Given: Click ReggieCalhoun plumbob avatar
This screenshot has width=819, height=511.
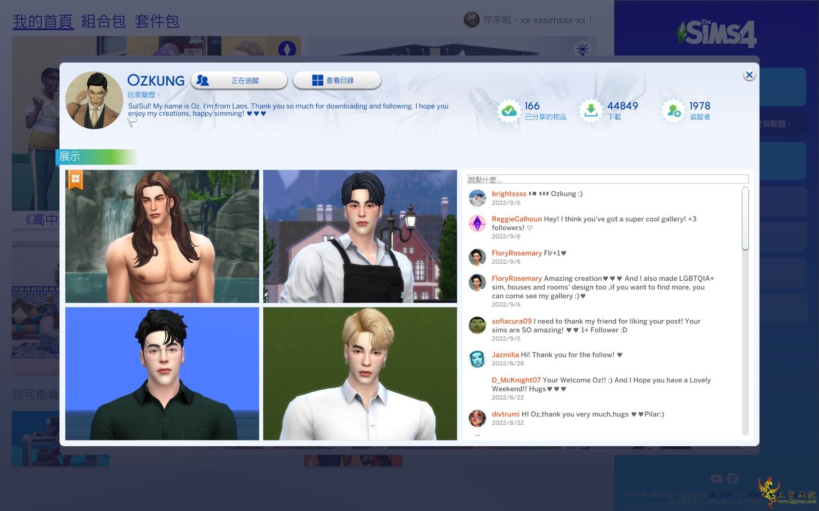Looking at the screenshot, I should click(x=477, y=223).
